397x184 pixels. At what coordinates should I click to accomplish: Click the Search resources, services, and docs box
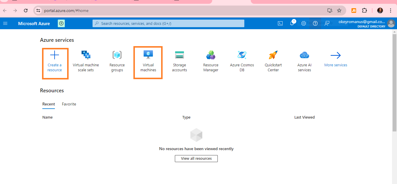[168, 23]
